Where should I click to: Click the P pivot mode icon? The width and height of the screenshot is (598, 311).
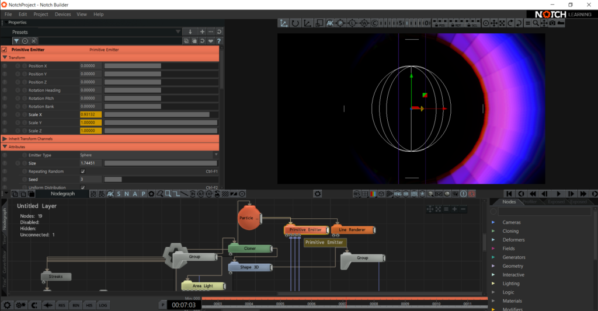pyautogui.click(x=340, y=23)
